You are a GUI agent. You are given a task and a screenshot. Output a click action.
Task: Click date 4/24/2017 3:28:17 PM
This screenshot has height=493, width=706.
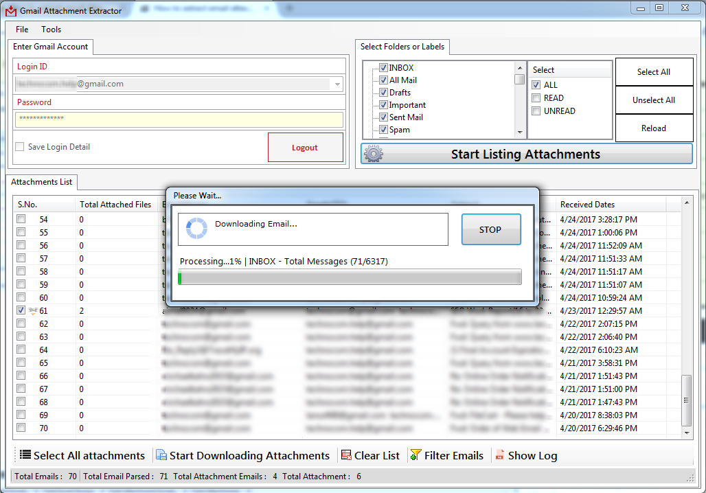pos(598,219)
